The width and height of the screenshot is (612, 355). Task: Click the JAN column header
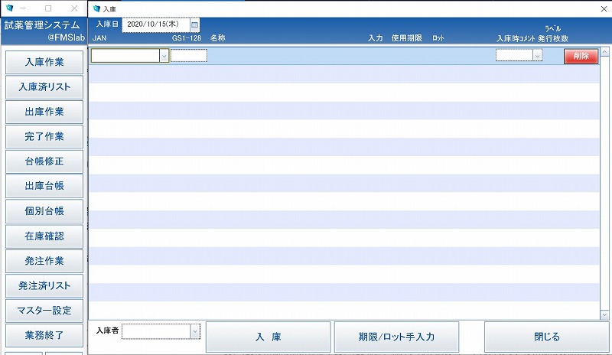point(99,38)
